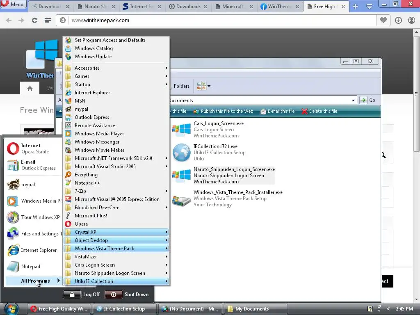Open the Explorer address bar dropdown
This screenshot has height=315, width=420.
click(x=353, y=100)
